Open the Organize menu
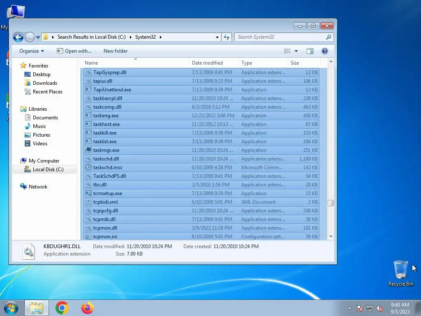The height and width of the screenshot is (316, 421). pyautogui.click(x=31, y=51)
